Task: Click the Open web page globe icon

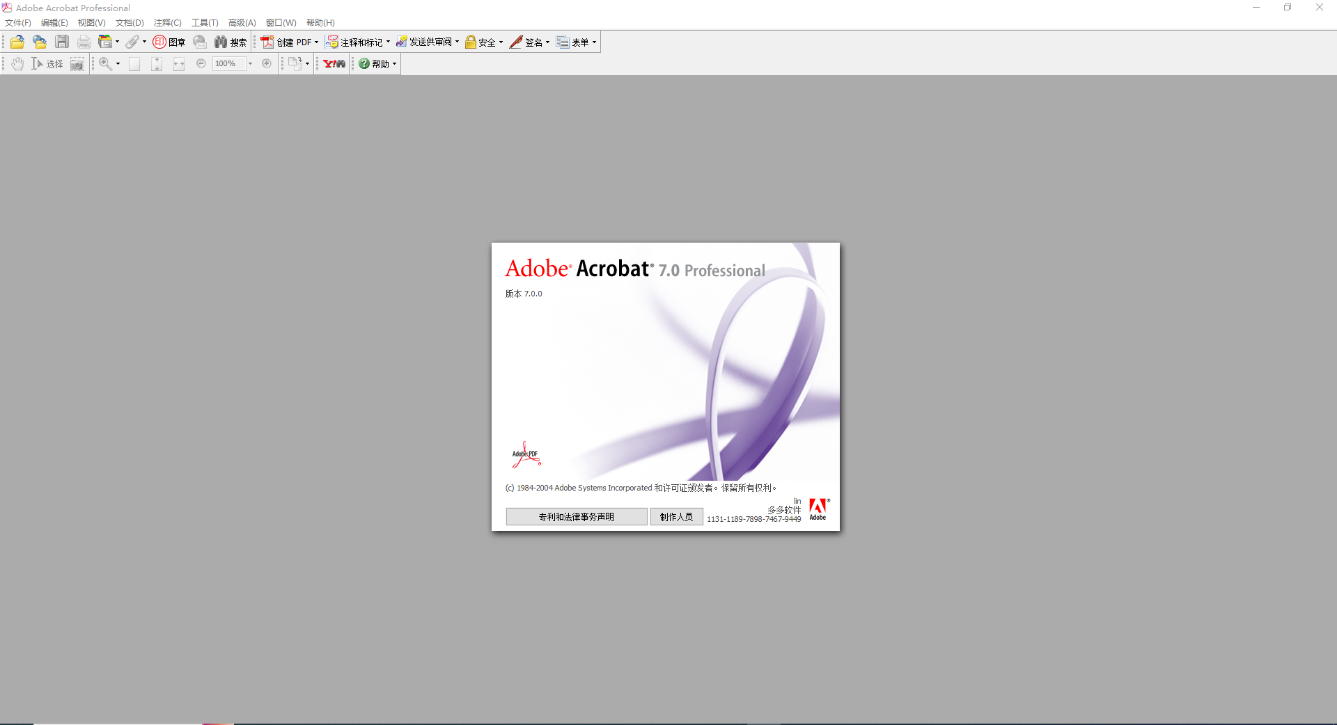Action: pyautogui.click(x=40, y=42)
